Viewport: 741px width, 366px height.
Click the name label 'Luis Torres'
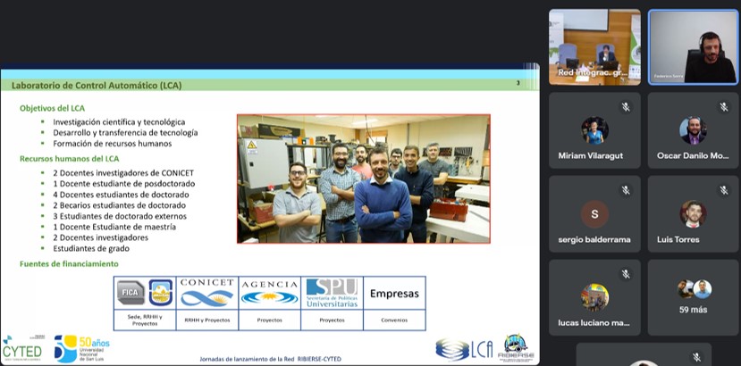[x=678, y=239]
